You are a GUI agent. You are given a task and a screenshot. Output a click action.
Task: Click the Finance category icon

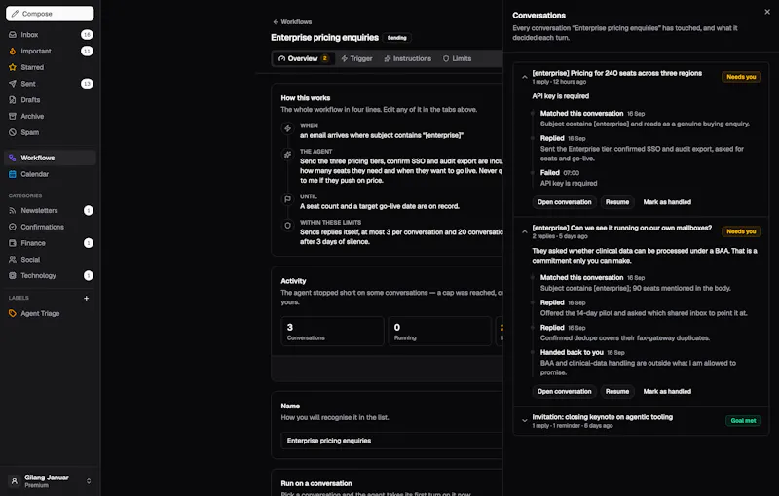pos(13,243)
